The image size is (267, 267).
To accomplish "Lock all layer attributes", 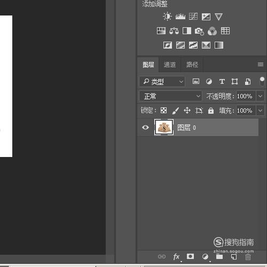I will click(x=211, y=111).
